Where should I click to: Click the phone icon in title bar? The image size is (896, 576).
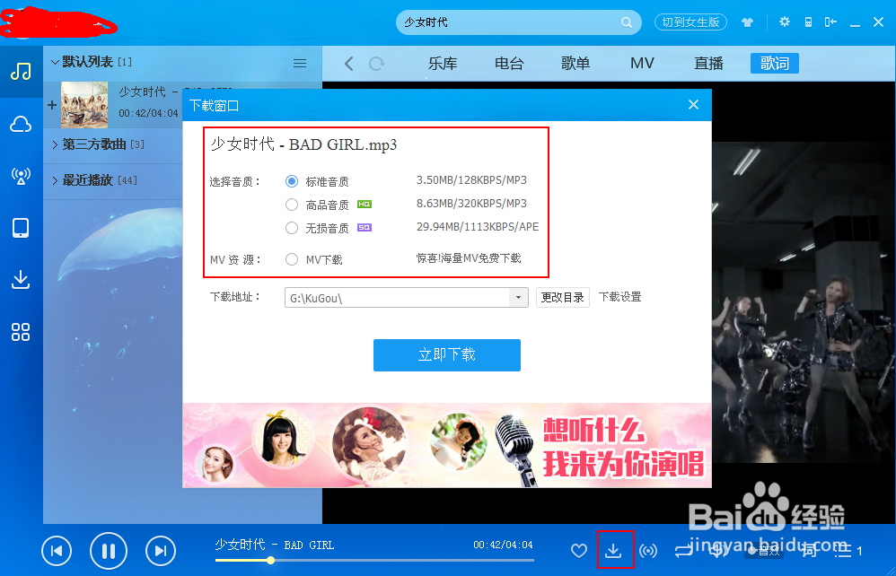tap(808, 22)
